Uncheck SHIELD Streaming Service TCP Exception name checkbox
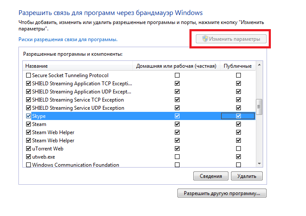Image resolution: width=306 pixels, height=216 pixels. pos(28,100)
